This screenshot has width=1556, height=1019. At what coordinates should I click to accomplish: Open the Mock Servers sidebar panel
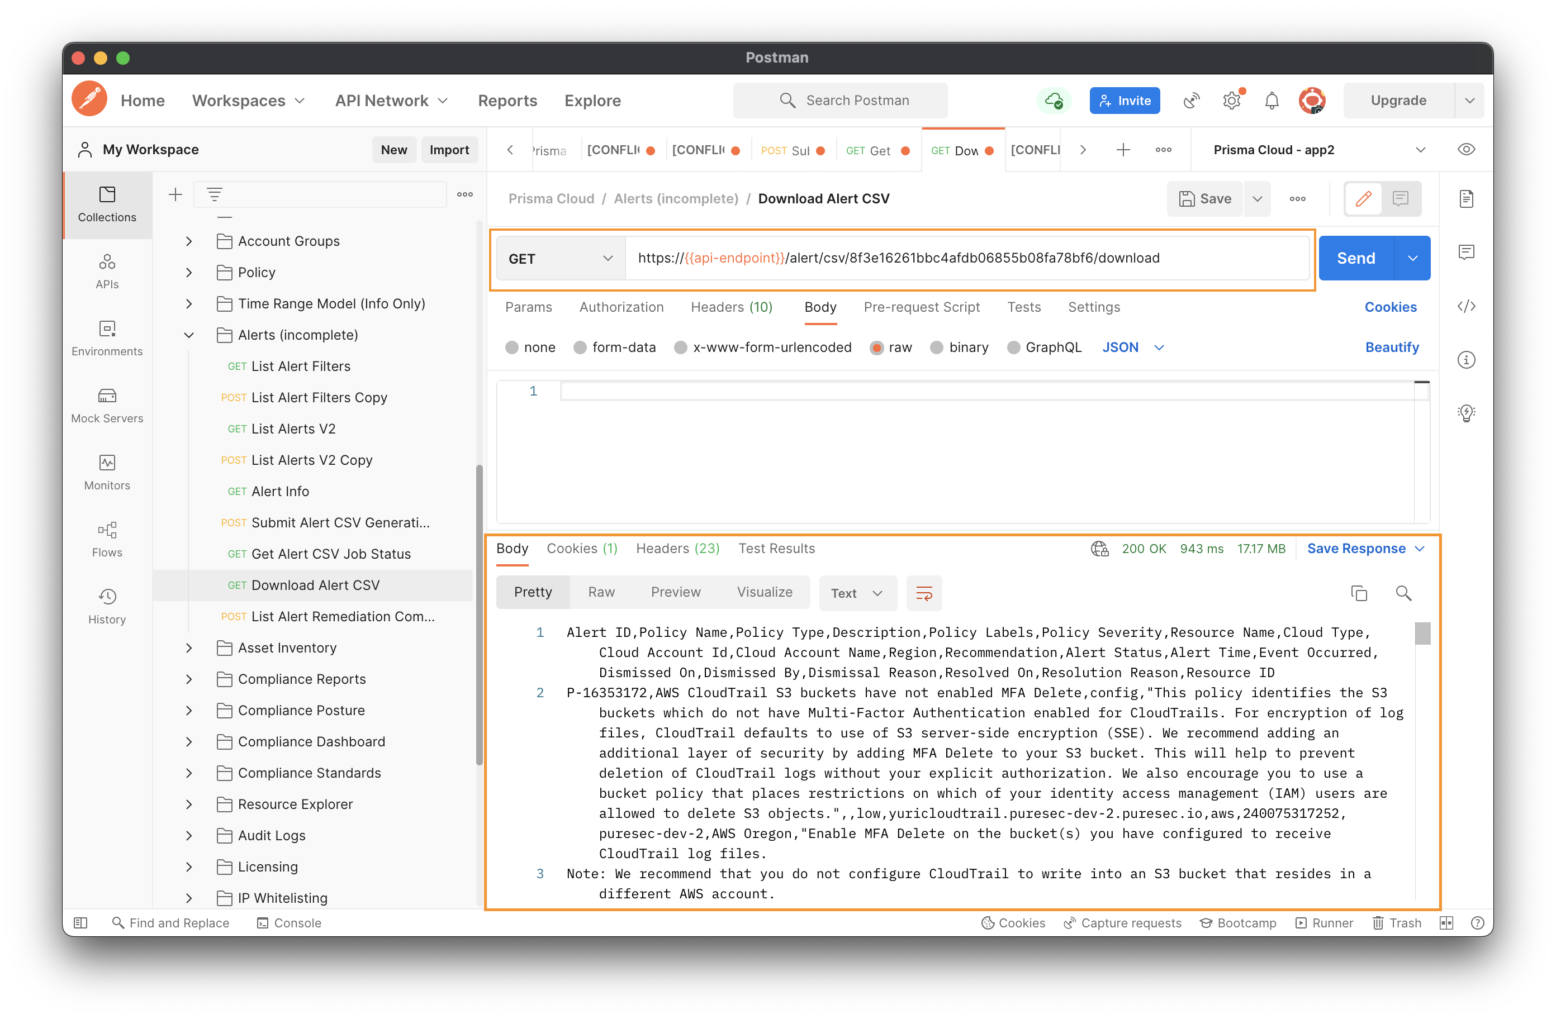[x=107, y=405]
